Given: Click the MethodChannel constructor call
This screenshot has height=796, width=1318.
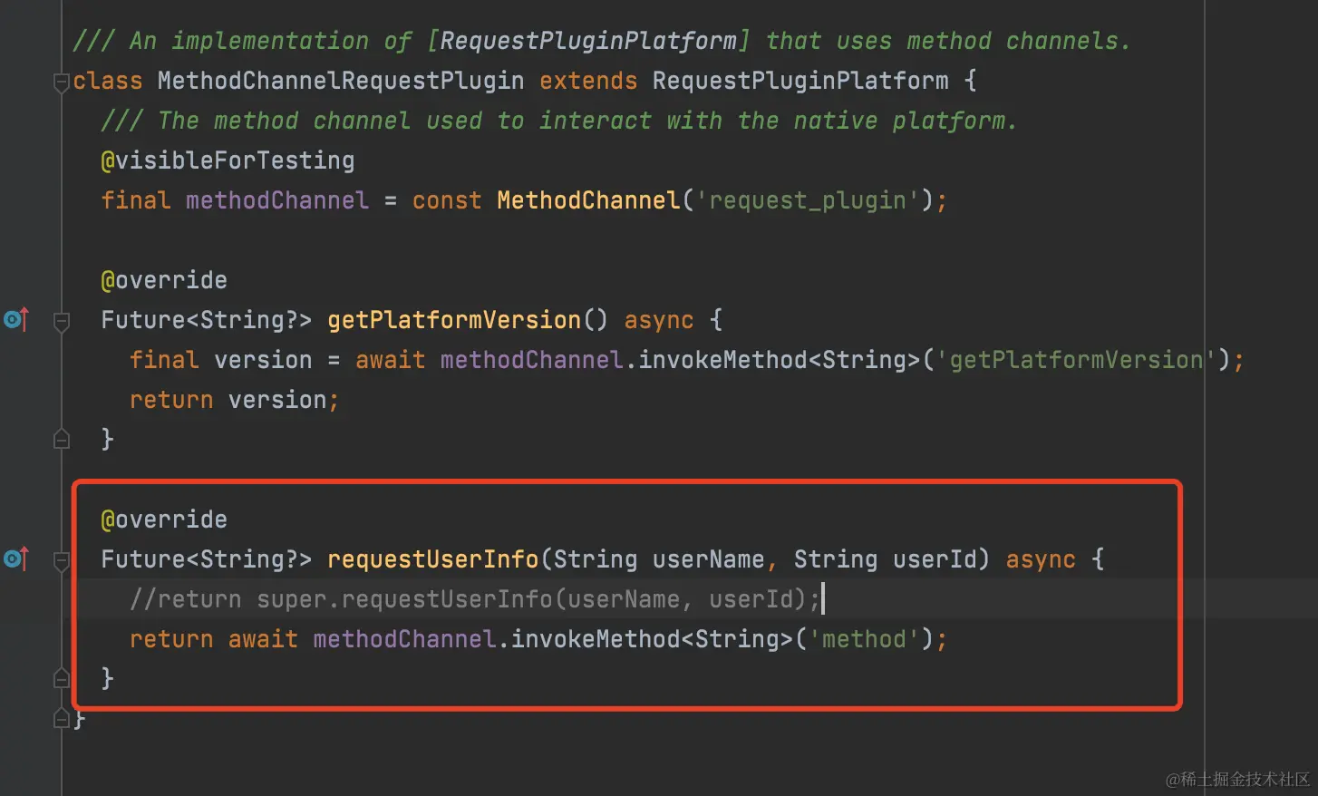Looking at the screenshot, I should pos(588,200).
